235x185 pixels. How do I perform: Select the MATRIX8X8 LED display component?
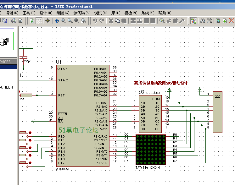coord(151,150)
